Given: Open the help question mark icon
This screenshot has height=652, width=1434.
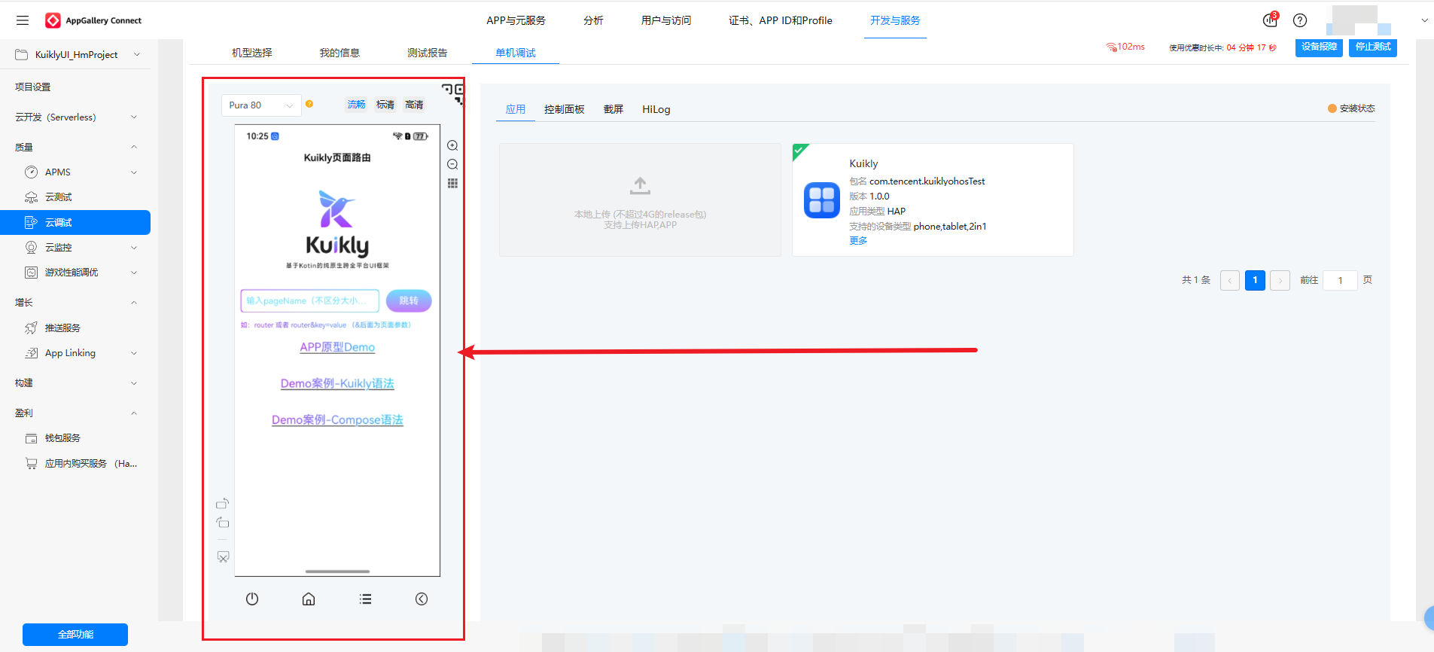Looking at the screenshot, I should [1300, 20].
